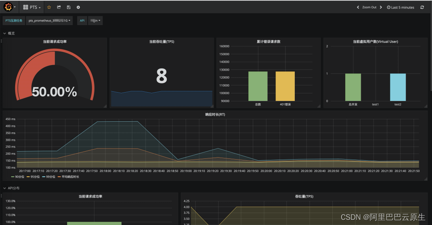Collapse the API分布 row
The image size is (432, 225).
coord(11,188)
